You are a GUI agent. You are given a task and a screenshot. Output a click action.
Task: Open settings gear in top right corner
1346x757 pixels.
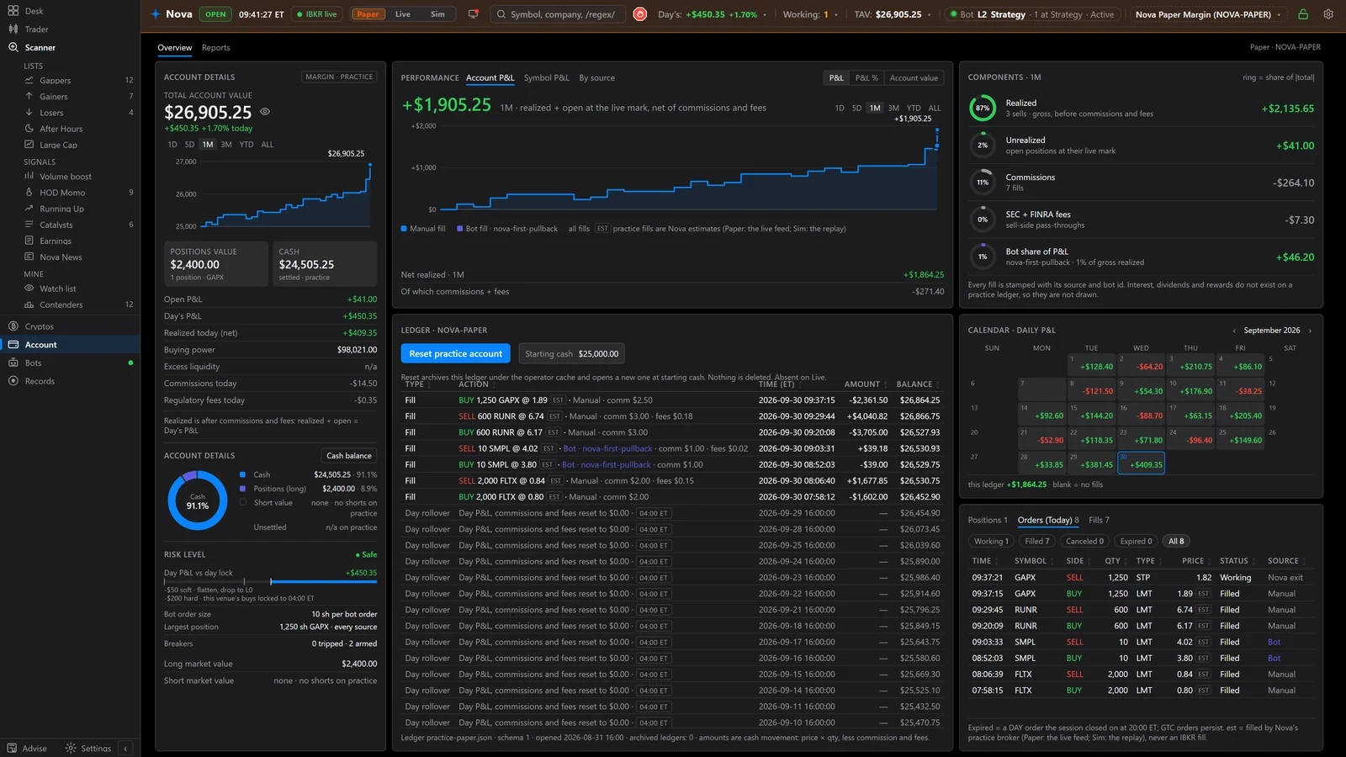click(1328, 14)
